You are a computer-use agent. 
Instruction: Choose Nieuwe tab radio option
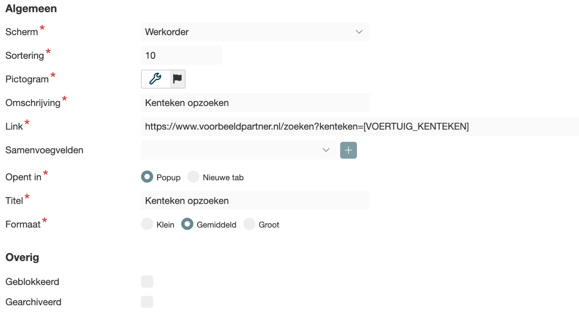[x=194, y=177]
